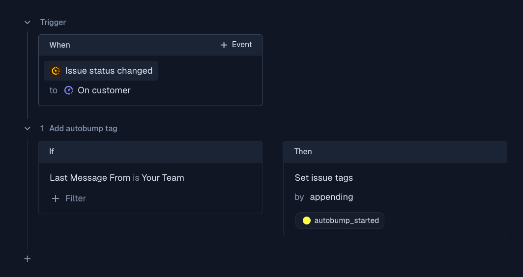Open the appending mode dropdown
Screen dimensions: 523x277
331,197
